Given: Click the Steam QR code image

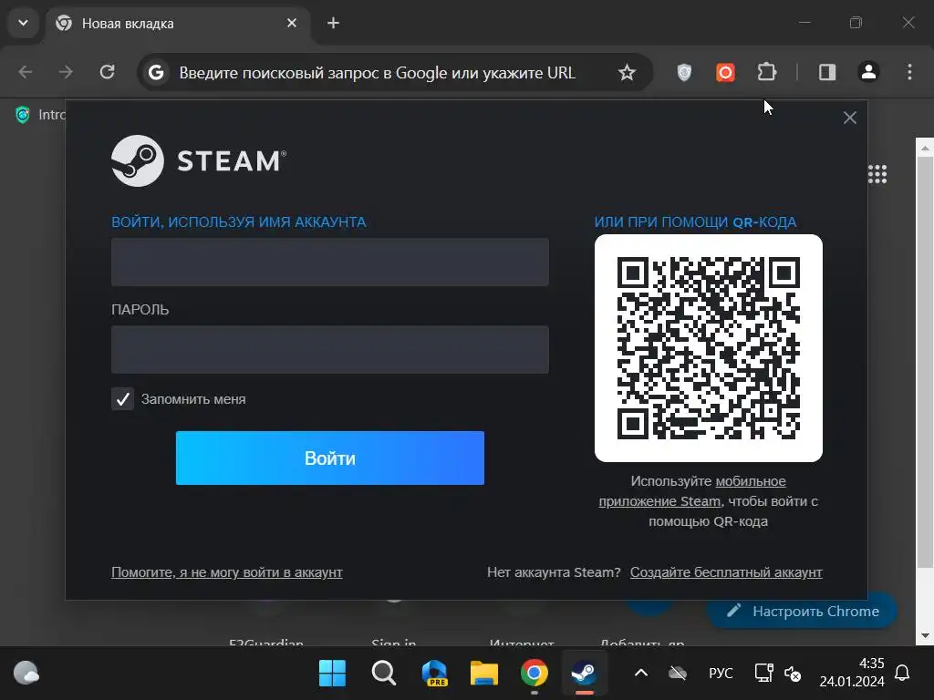Looking at the screenshot, I should [708, 348].
